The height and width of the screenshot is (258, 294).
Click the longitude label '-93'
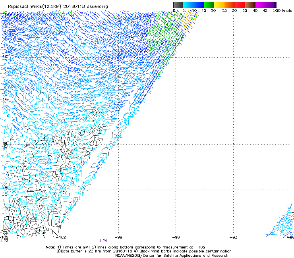(234, 237)
